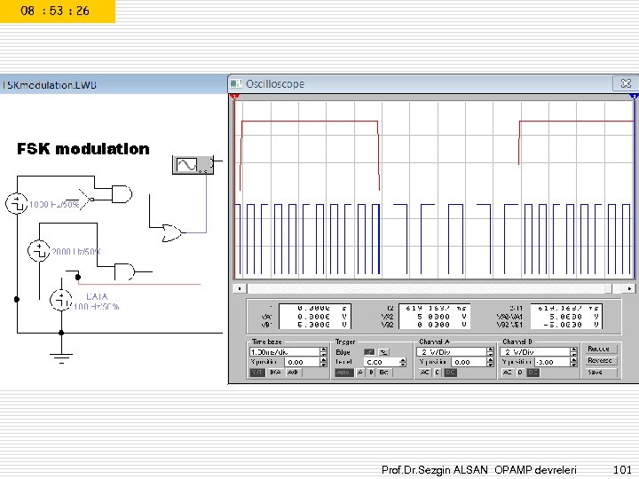Screen dimensions: 639x479
Task: Click the DATA 100 Hz clock source
Action: pos(60,300)
